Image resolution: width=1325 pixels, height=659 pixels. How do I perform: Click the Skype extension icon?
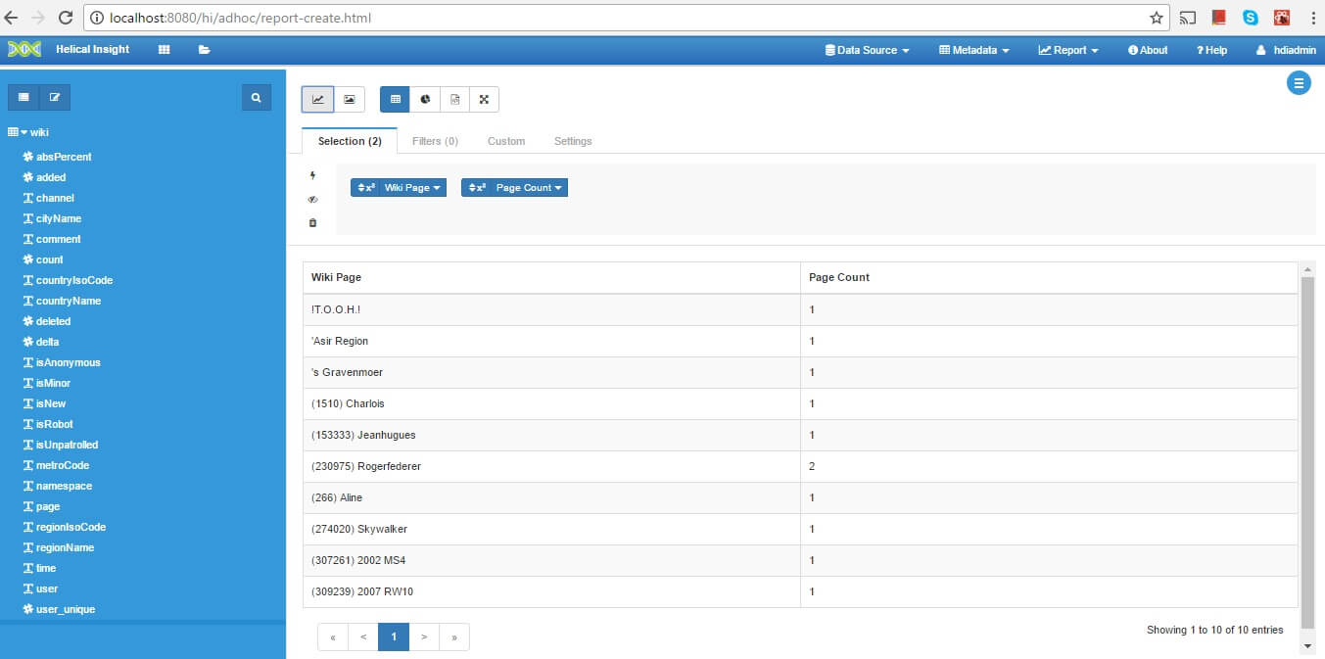[x=1251, y=18]
